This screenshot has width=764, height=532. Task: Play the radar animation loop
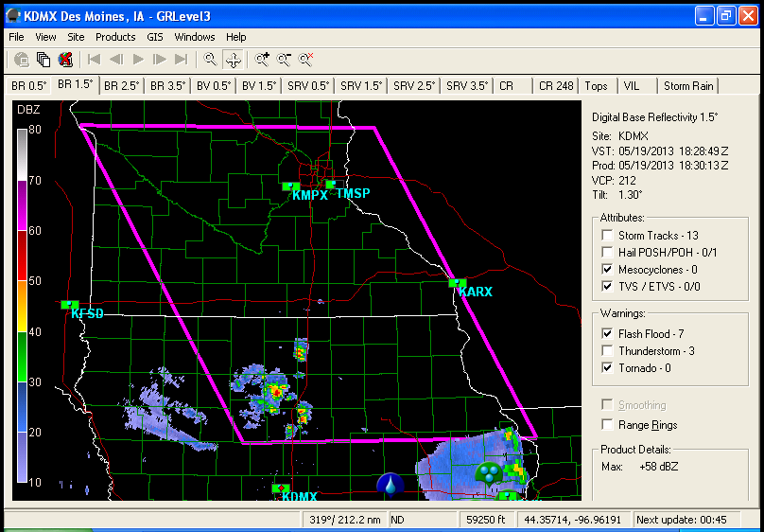pyautogui.click(x=138, y=60)
